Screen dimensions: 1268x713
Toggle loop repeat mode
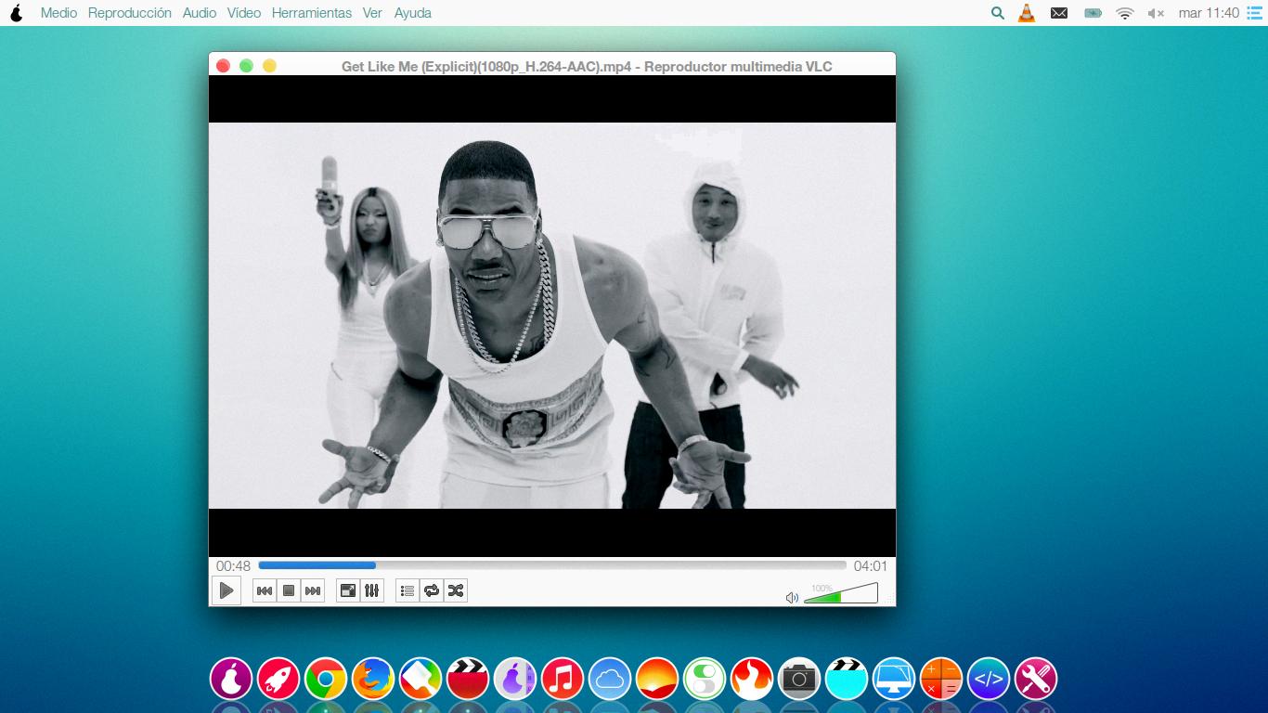point(432,590)
